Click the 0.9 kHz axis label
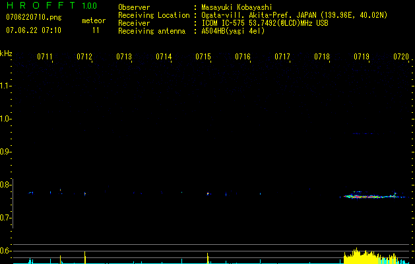The height and width of the screenshot is (264, 415). tap(5, 152)
